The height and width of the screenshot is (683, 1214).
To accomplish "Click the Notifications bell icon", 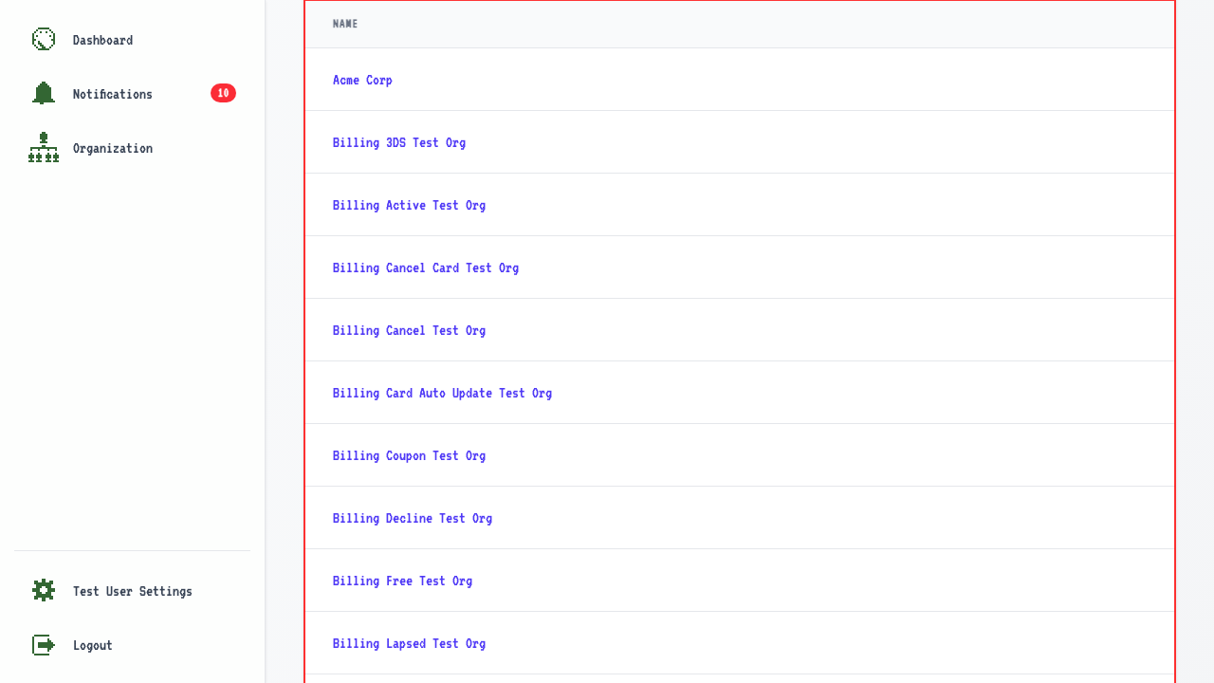I will (44, 93).
